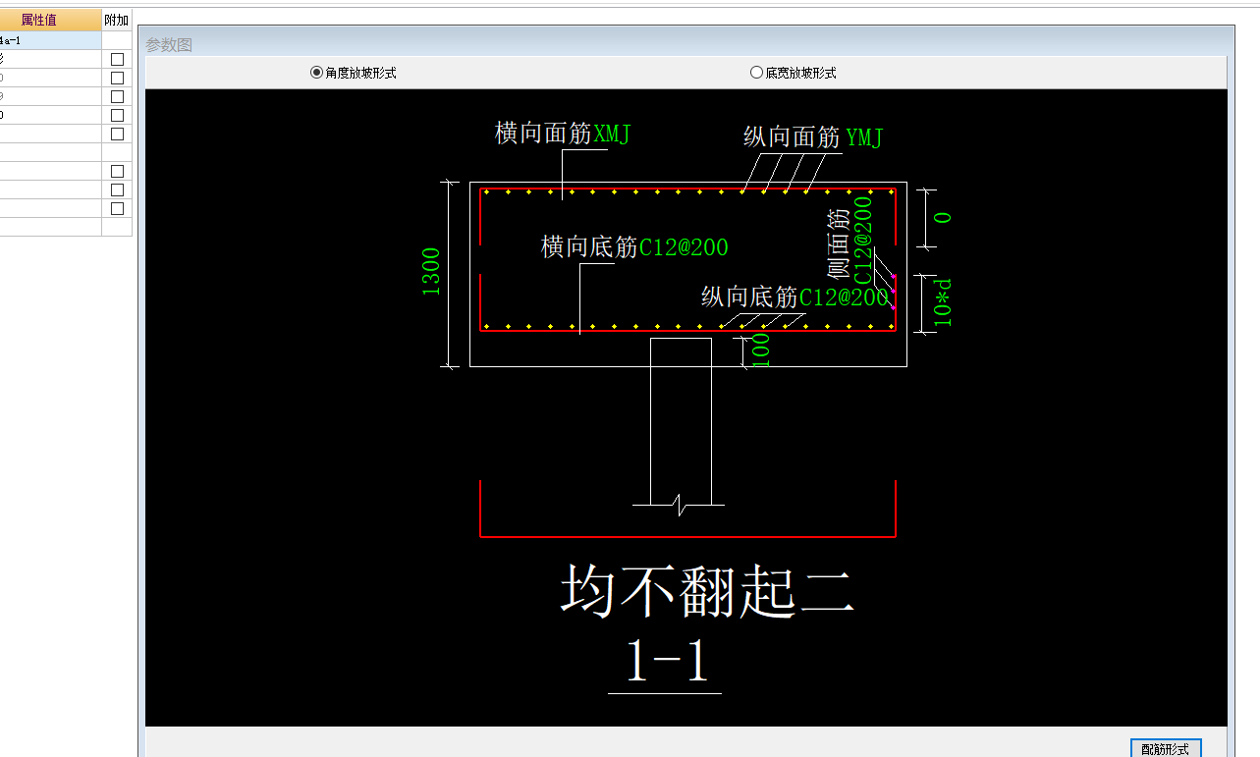This screenshot has height=757, width=1260.
Task: Click the 1-1 section label
Action: click(x=667, y=661)
